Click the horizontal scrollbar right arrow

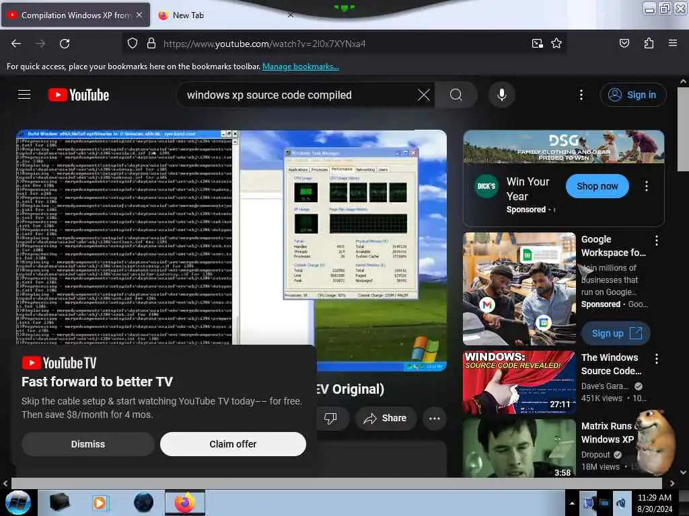coord(672,483)
